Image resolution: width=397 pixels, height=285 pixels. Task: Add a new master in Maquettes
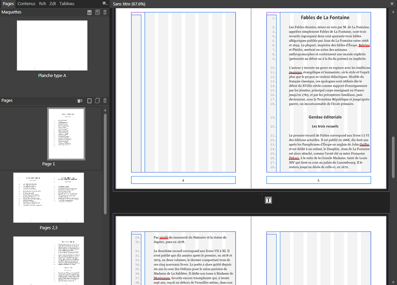(x=89, y=12)
